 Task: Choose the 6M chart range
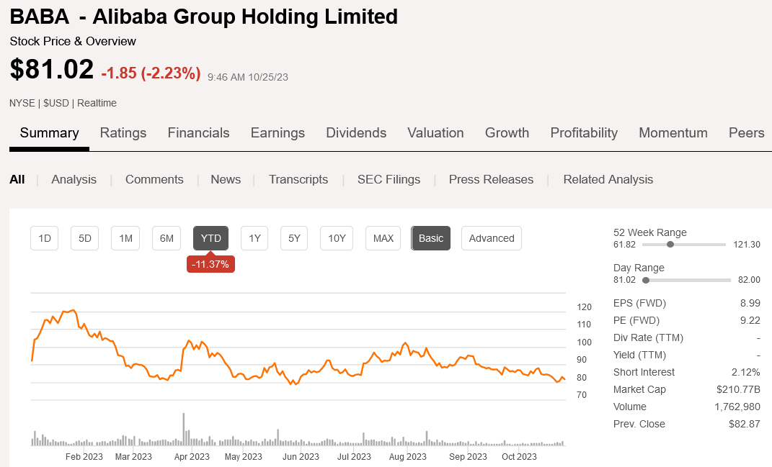tap(167, 238)
